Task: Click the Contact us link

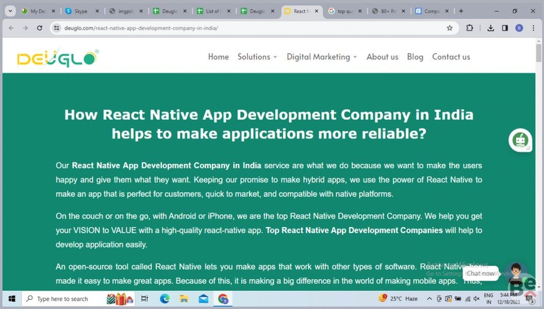Action: coord(451,57)
